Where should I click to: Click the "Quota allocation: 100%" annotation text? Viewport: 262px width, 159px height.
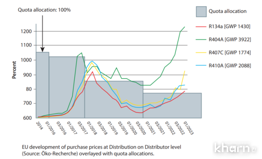[x=44, y=10]
